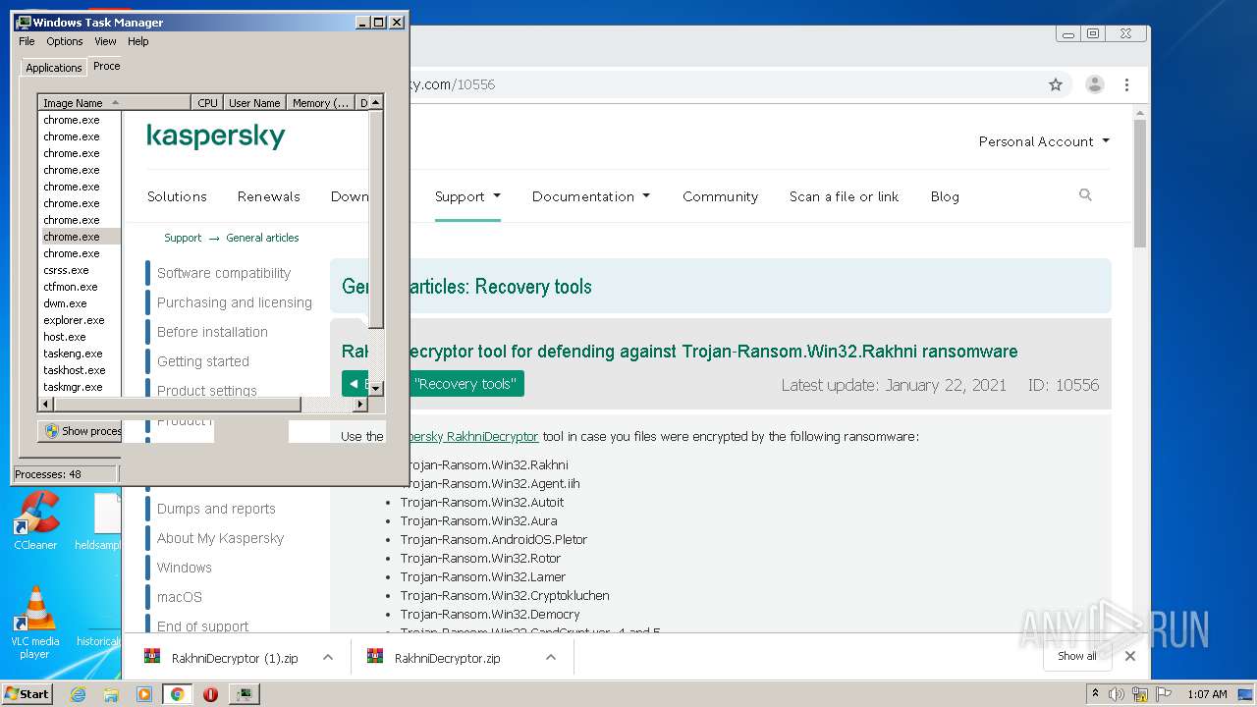This screenshot has height=707, width=1257.
Task: Click Task Manager list scroll-up arrow
Action: click(x=376, y=102)
